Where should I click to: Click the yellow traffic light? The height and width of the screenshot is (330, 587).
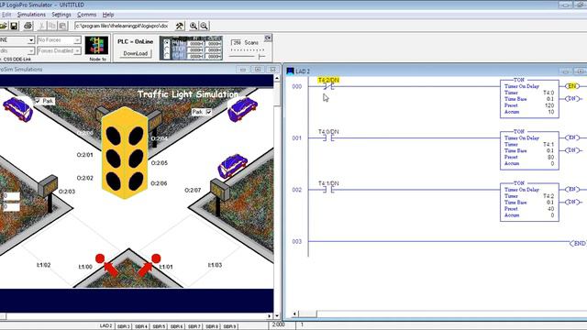125,153
